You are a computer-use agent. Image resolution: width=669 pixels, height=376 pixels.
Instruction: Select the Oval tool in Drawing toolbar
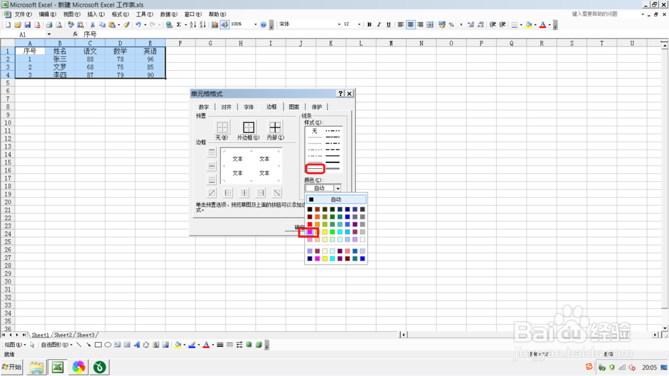(108, 345)
